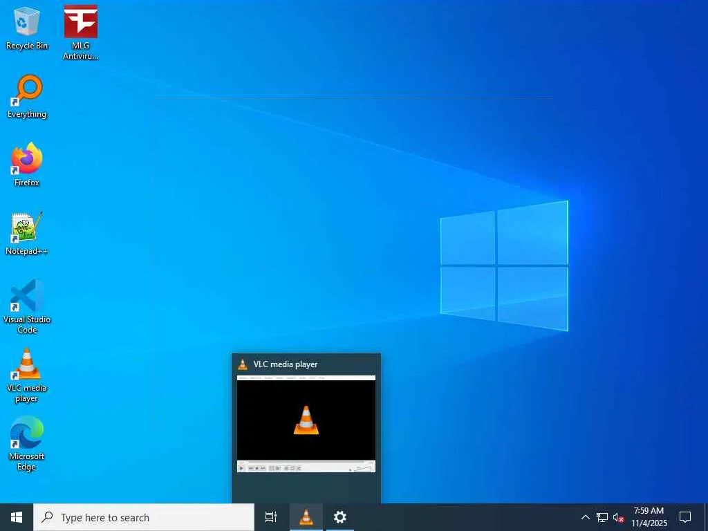708x531 pixels.
Task: Open the MLG Antivirus desktop shortcut
Action: click(80, 32)
